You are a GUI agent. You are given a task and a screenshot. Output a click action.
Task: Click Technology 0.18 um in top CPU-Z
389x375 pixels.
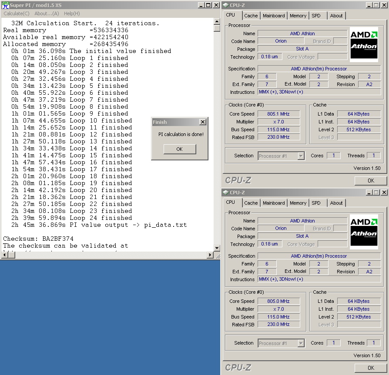pyautogui.click(x=270, y=57)
